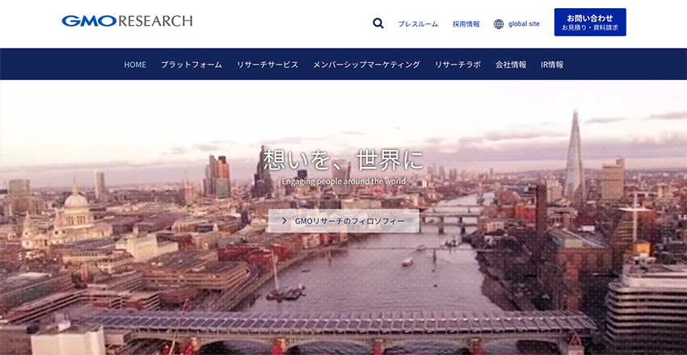687x355 pixels.
Task: Click the globe icon beside global site
Action: click(x=499, y=24)
